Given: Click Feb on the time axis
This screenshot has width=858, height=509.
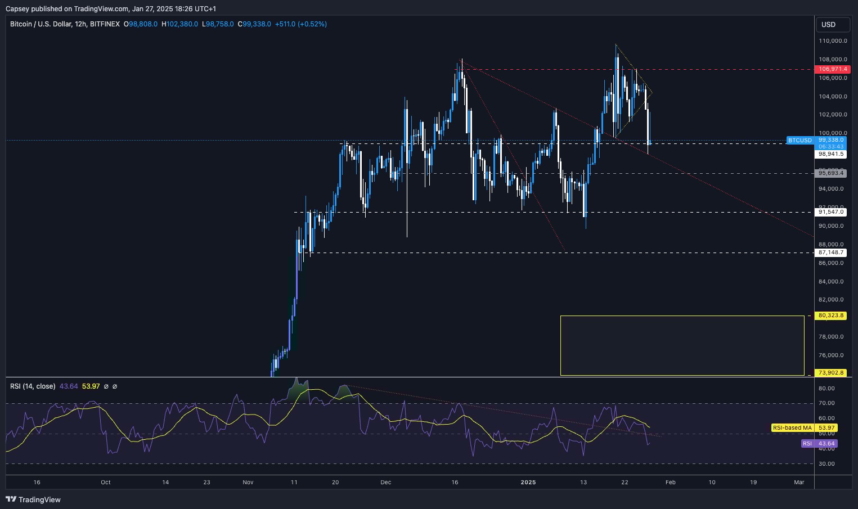Looking at the screenshot, I should click(x=670, y=482).
